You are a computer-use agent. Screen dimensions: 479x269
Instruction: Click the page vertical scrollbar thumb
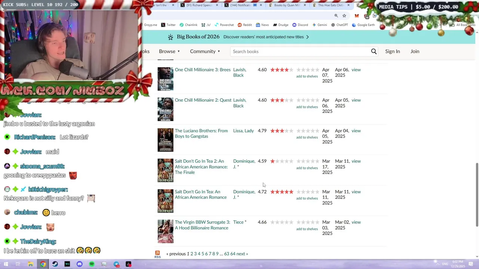pos(477,194)
